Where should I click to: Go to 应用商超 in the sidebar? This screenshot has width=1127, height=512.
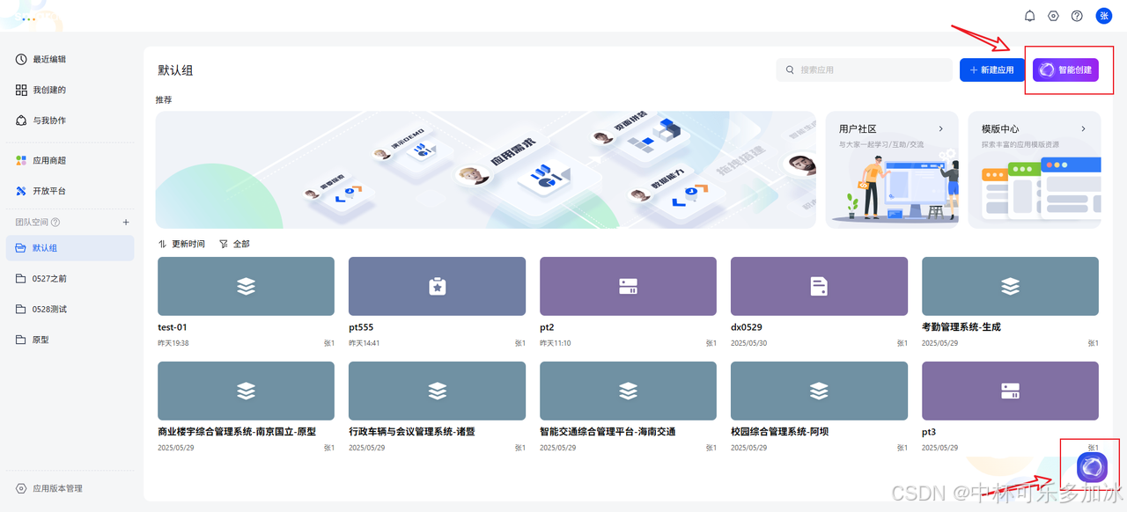click(69, 161)
